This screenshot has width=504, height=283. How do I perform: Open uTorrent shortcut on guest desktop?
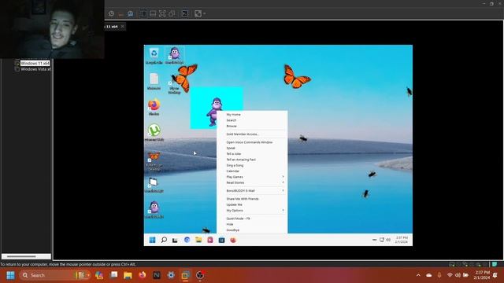tap(154, 133)
